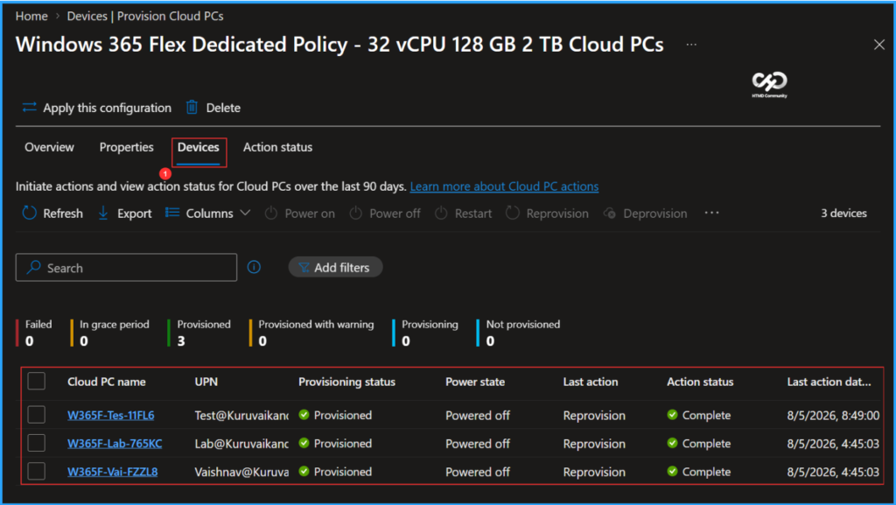Click the filter funnel icon in Add filters
Screen dimensions: 896x505
(x=304, y=267)
